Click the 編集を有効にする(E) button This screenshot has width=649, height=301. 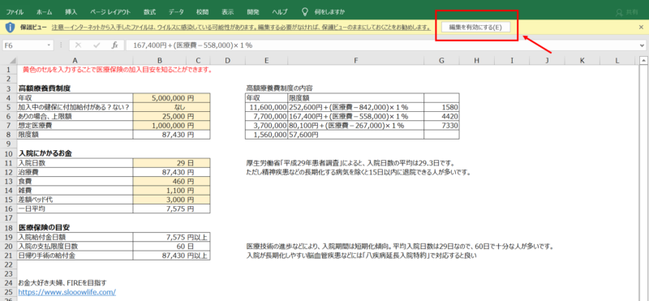point(475,27)
